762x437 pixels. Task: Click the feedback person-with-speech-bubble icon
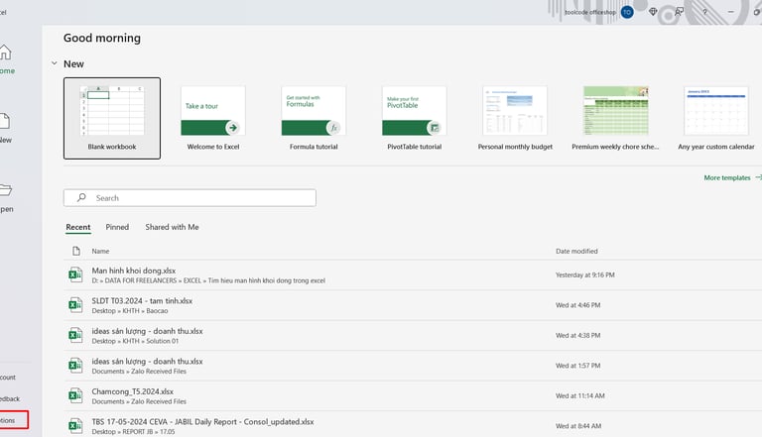679,12
